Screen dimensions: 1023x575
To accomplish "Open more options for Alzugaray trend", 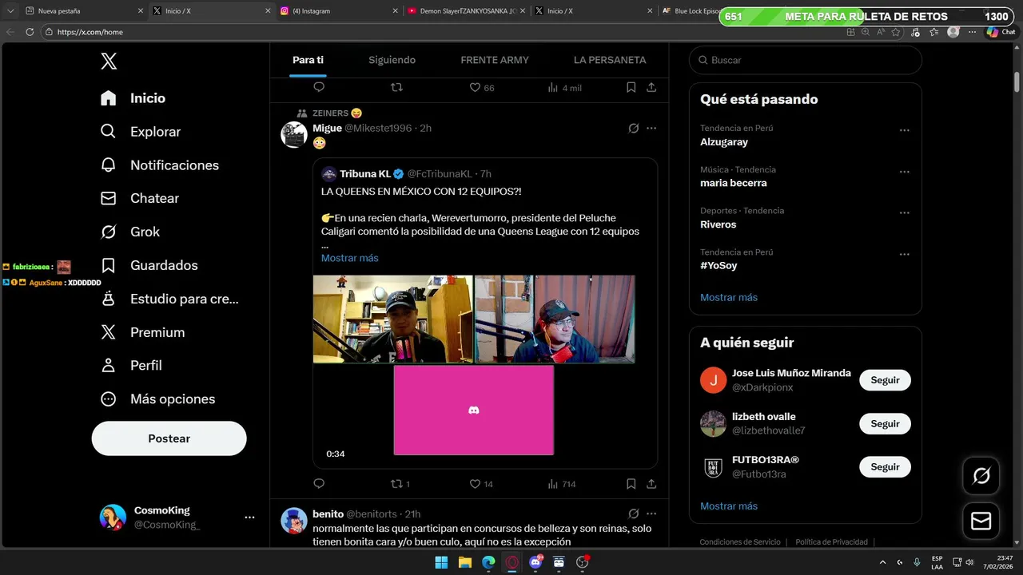I will (904, 130).
